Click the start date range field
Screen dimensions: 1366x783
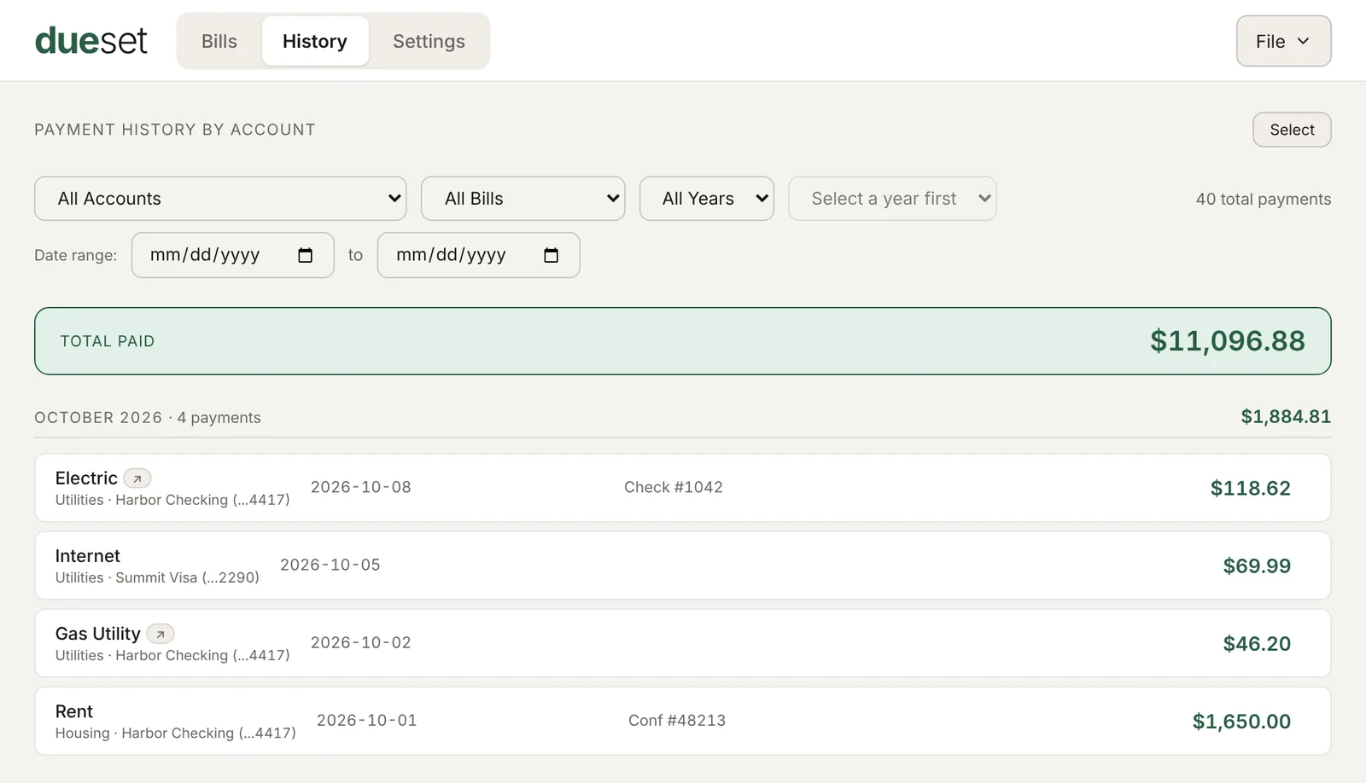pos(232,255)
